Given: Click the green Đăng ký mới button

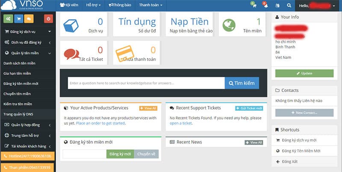Looking at the screenshot, I should [120, 154].
